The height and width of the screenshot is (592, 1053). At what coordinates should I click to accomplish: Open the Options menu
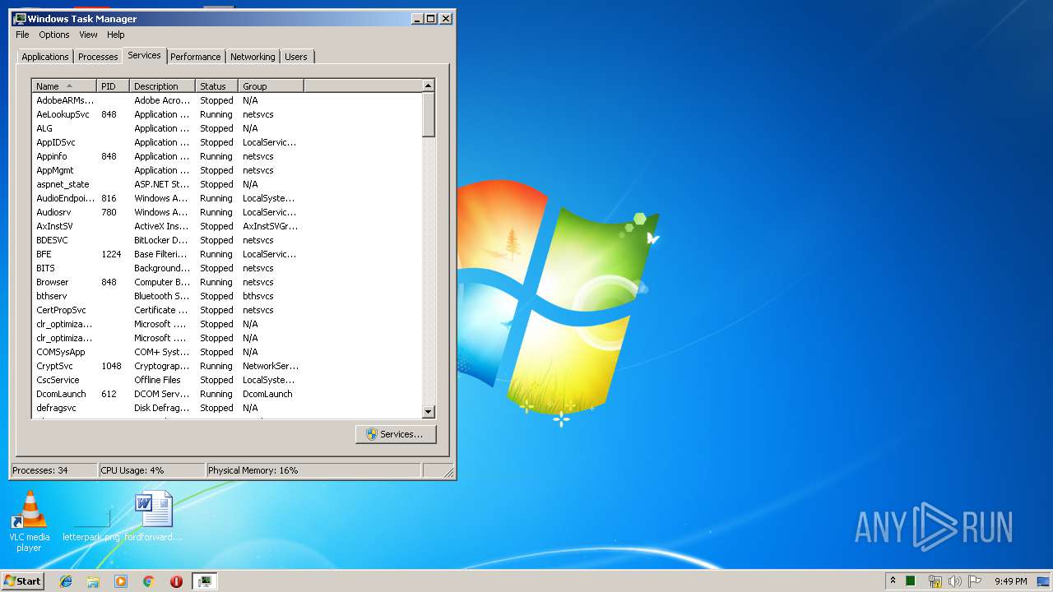[x=54, y=35]
